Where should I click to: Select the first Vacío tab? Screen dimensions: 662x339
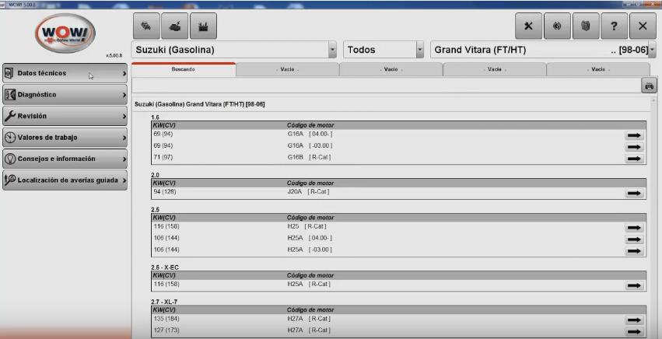pyautogui.click(x=288, y=69)
